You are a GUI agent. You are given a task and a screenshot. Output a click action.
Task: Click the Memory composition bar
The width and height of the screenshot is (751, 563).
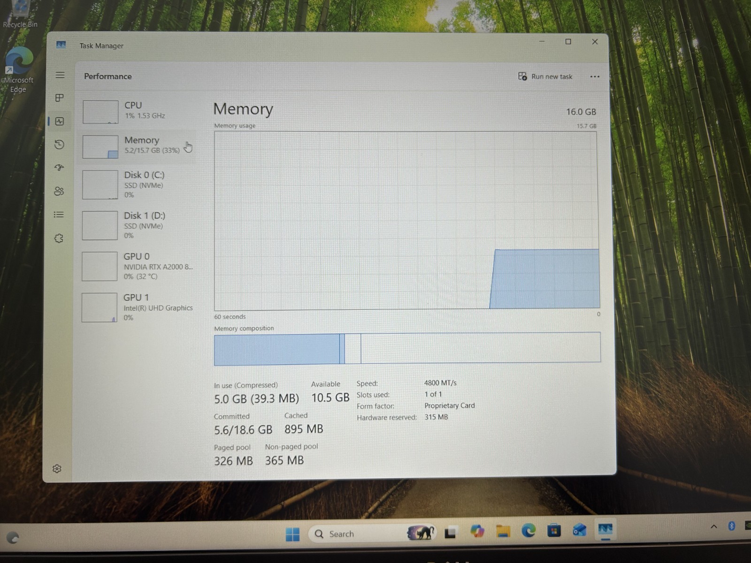[x=407, y=349]
